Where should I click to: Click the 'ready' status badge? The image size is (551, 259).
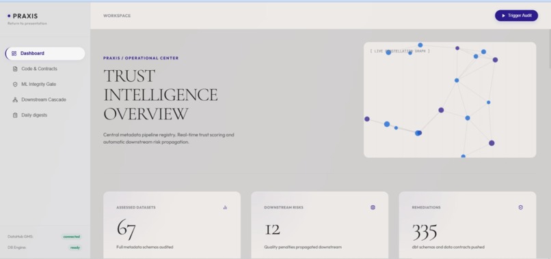(x=75, y=247)
